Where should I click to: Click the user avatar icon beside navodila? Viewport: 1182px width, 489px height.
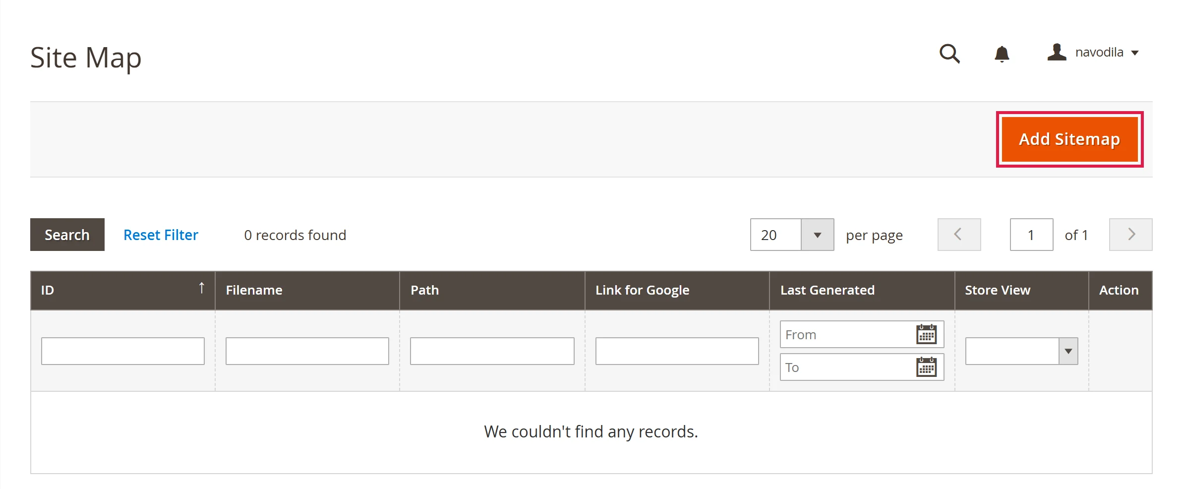coord(1057,52)
